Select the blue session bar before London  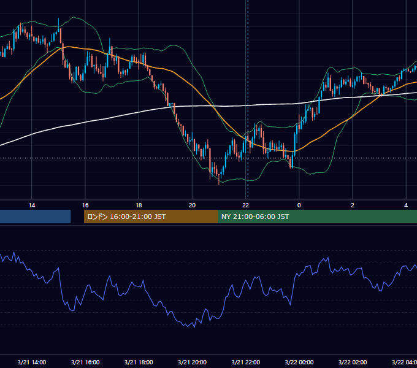(35, 217)
